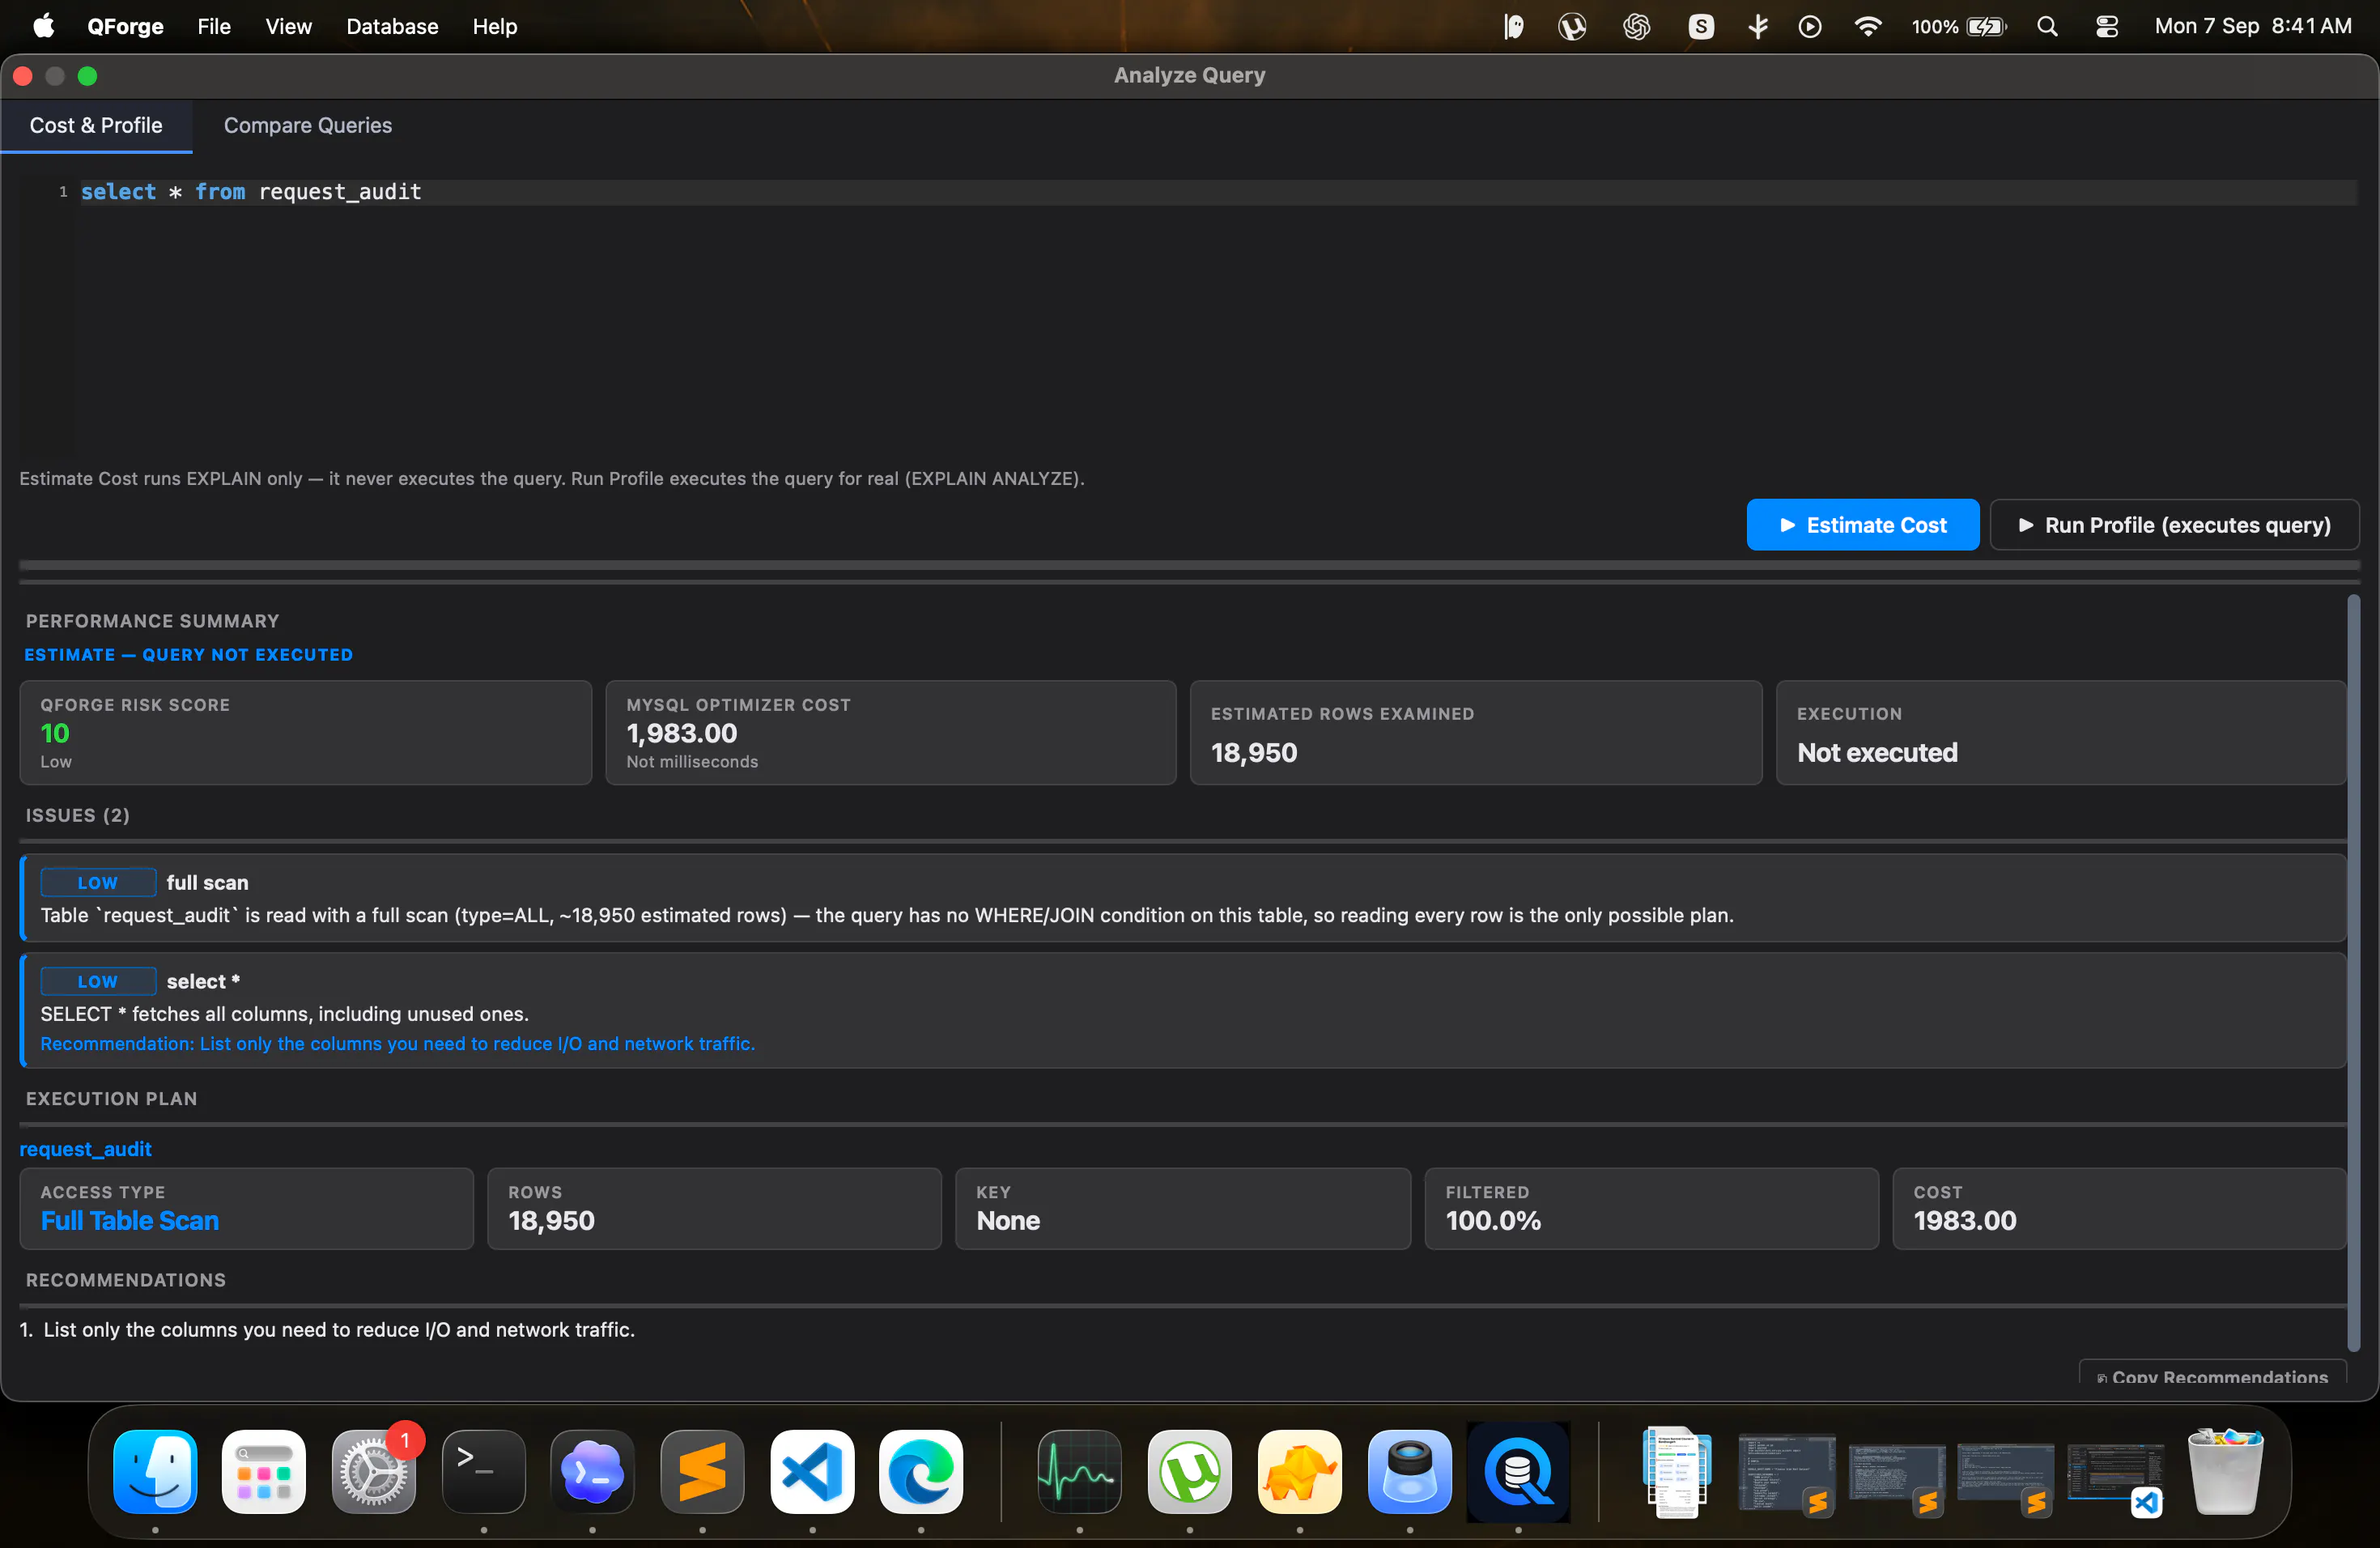Image resolution: width=2380 pixels, height=1548 pixels.
Task: Open uTorrent from the dock
Action: (1189, 1471)
